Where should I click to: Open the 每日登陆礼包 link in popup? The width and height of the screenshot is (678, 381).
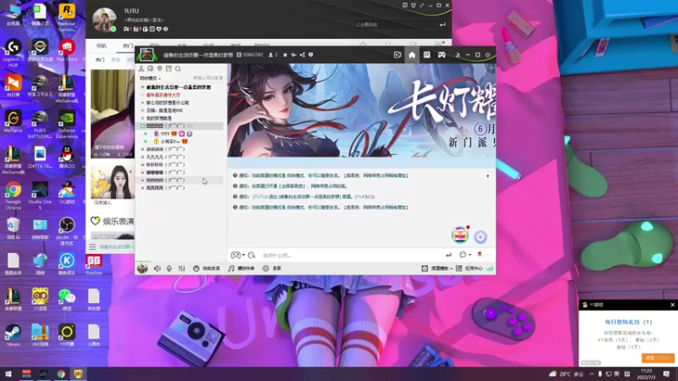[x=628, y=322]
